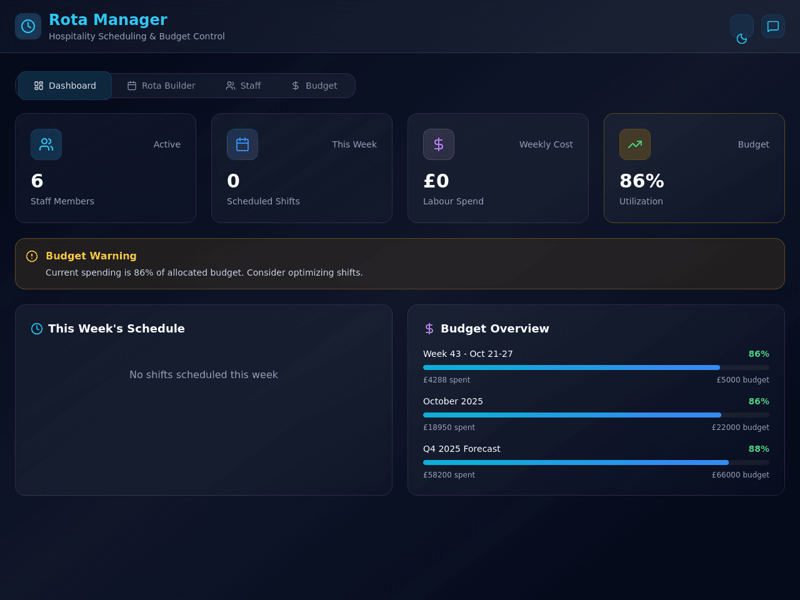Toggle dark mode with the moon icon
The height and width of the screenshot is (600, 800).
coord(742,26)
